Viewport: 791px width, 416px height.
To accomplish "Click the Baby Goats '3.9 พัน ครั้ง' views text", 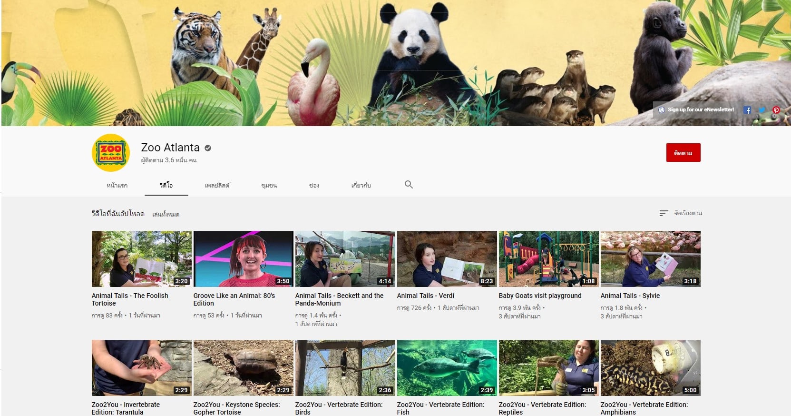I will click(520, 308).
